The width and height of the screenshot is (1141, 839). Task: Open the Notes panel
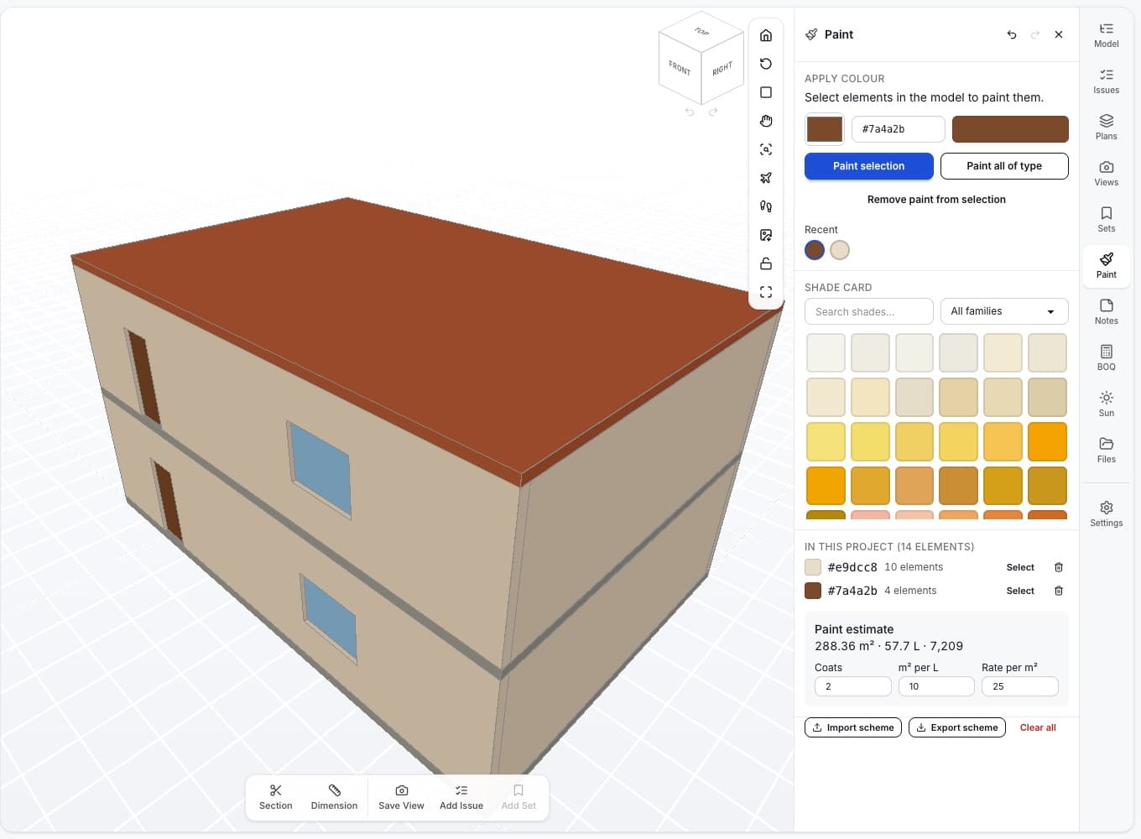coord(1106,312)
